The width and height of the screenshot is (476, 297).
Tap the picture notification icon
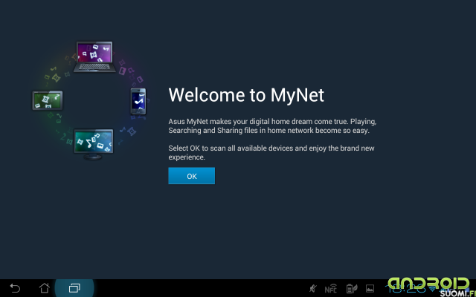coord(370,289)
